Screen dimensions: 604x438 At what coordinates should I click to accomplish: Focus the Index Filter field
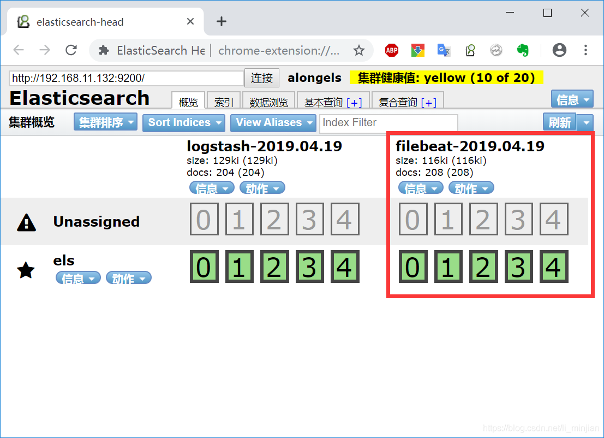388,123
